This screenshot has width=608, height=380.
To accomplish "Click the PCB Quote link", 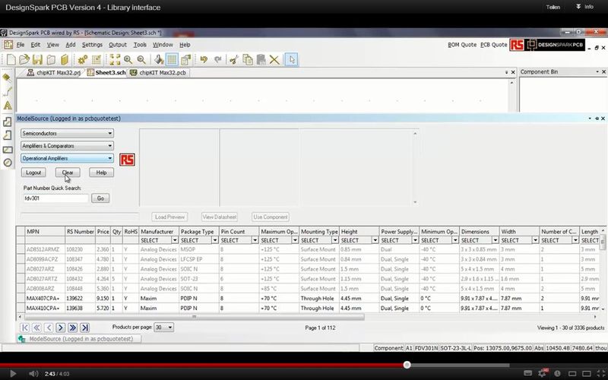I will pos(493,45).
